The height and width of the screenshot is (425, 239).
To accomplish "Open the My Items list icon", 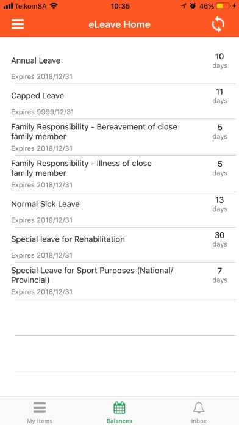I will (x=40, y=408).
